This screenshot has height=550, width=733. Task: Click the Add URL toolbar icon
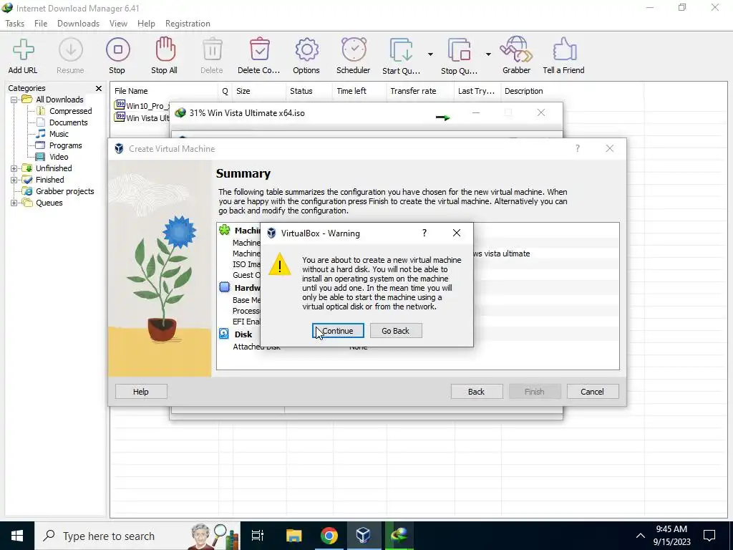23,50
